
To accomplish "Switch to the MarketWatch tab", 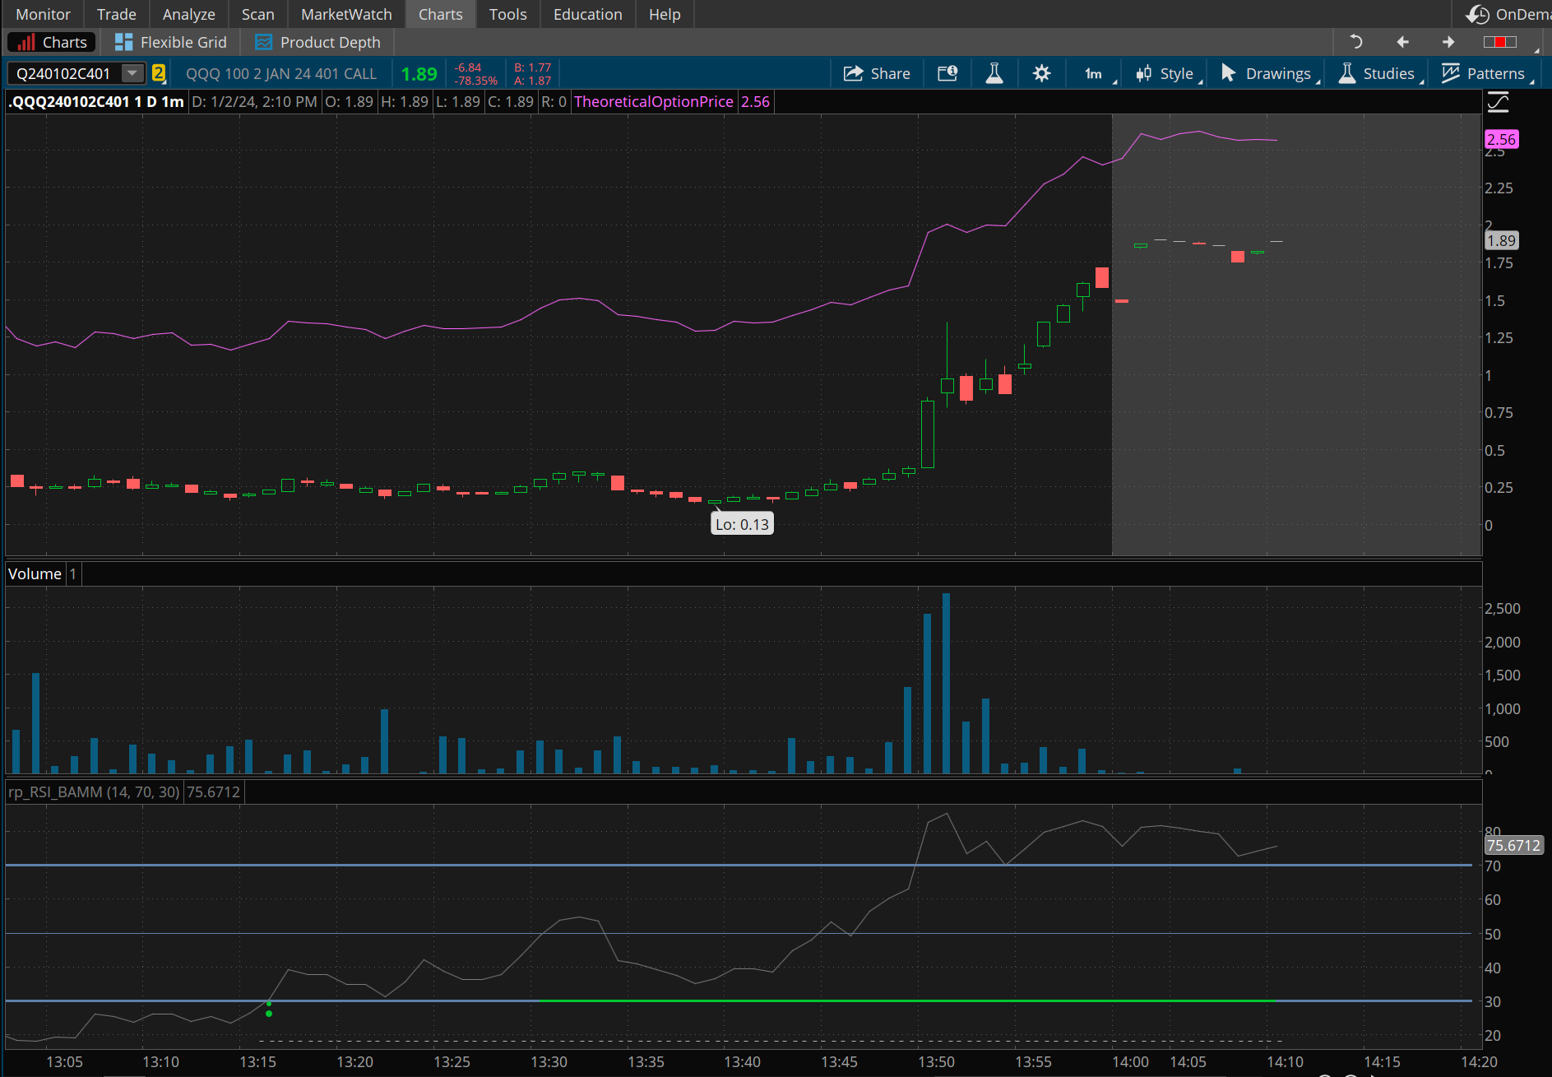I will coord(346,14).
